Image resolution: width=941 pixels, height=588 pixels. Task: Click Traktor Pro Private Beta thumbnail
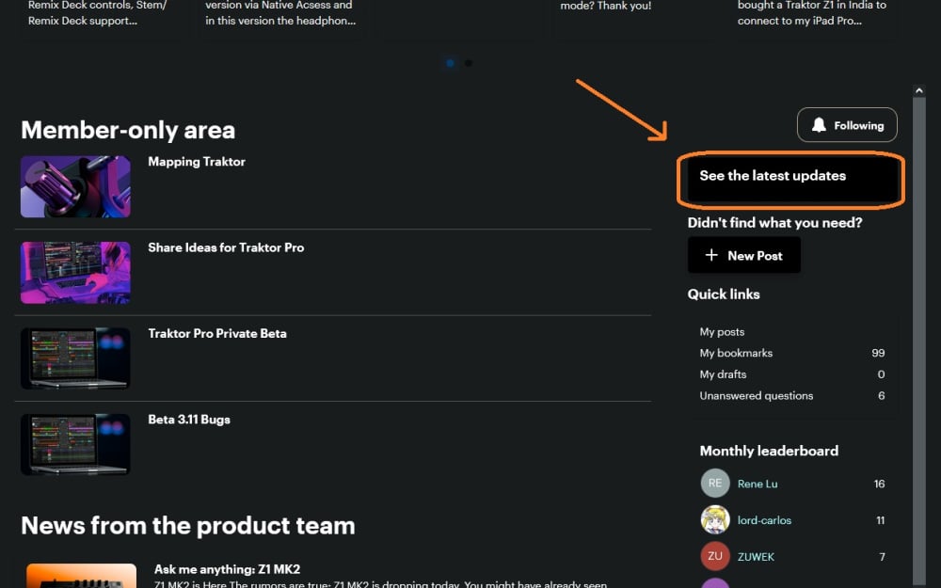coord(75,358)
